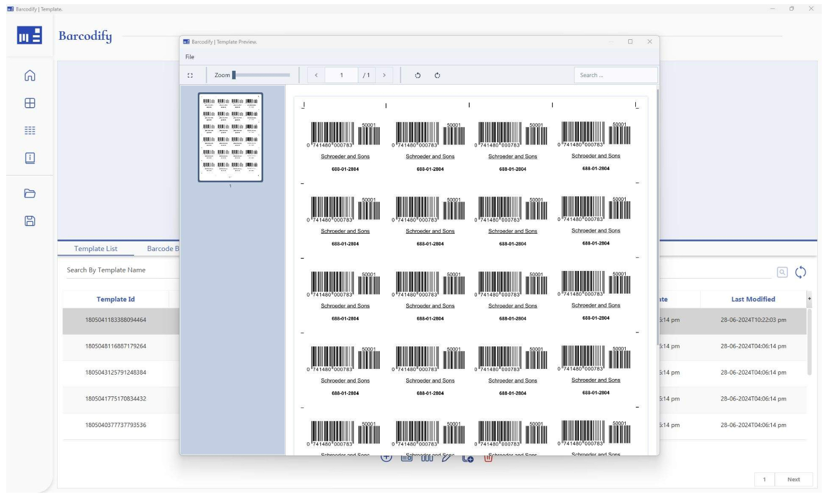Toggle fullscreen in the preview toolbar
The image size is (827, 499).
[190, 76]
